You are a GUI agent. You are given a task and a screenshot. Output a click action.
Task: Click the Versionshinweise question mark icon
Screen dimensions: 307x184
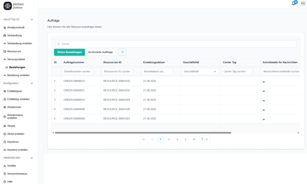pos(5,174)
